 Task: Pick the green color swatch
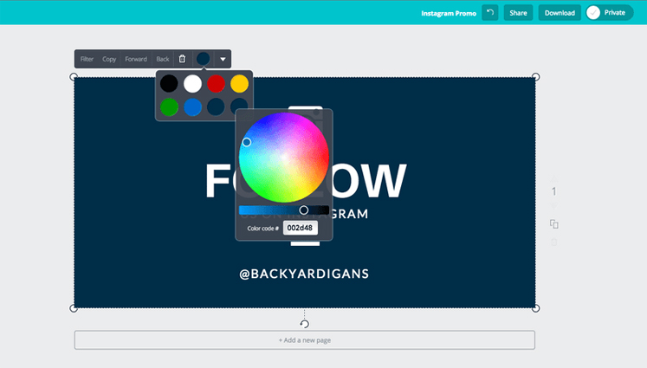click(169, 107)
